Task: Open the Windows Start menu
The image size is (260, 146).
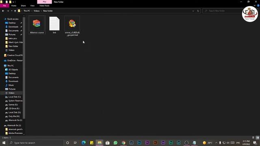Action: 4,143
